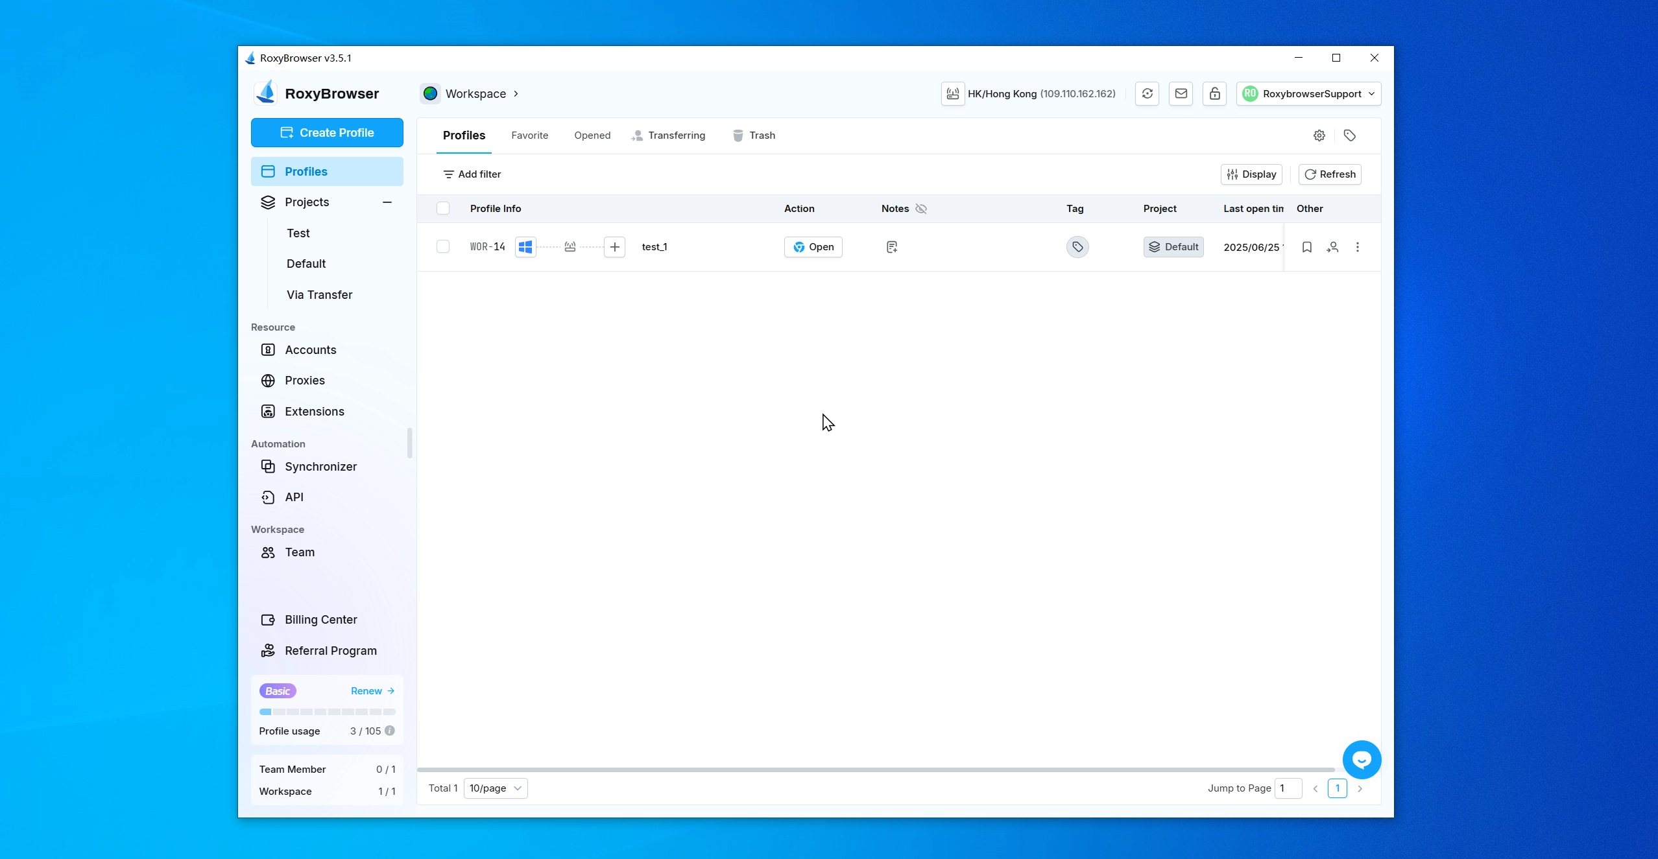Click the mail messages icon in header
Screen dimensions: 1658x859
point(1181,93)
